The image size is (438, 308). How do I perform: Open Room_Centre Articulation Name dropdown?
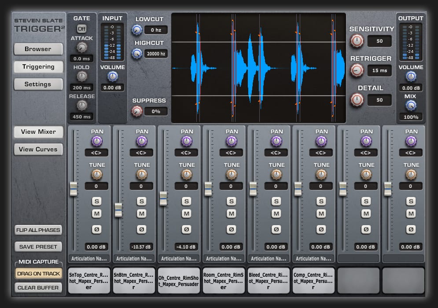click(x=224, y=259)
